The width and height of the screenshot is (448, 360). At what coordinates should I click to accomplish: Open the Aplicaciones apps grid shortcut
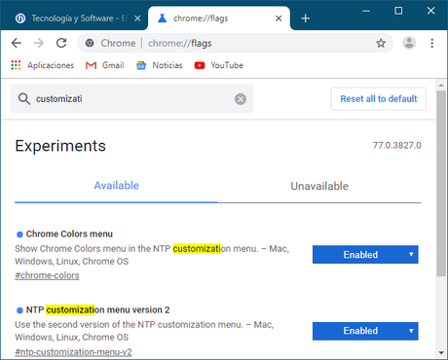43,65
